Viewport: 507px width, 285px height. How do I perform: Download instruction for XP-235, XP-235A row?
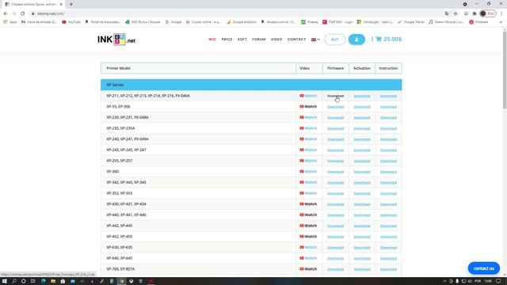point(388,128)
